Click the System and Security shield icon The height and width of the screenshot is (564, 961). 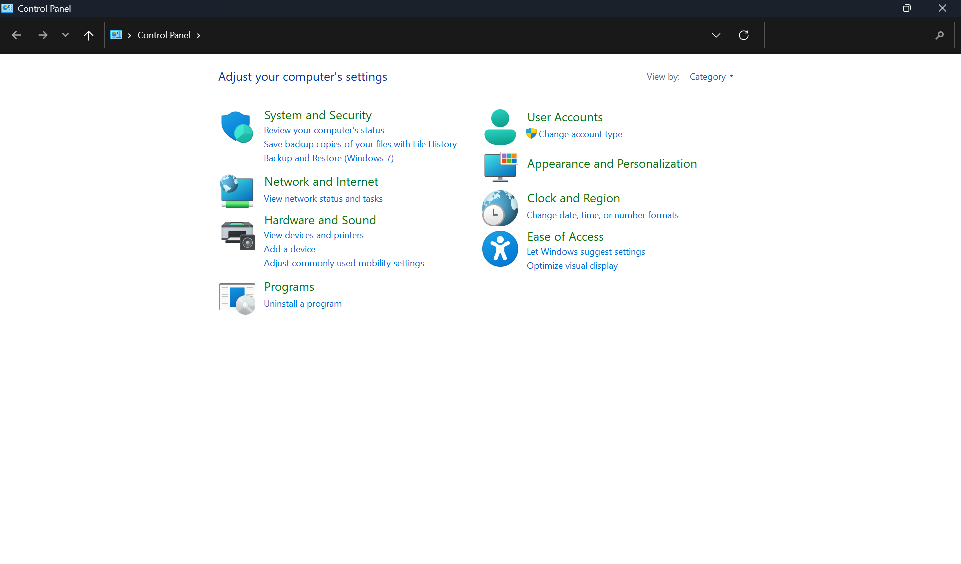click(x=237, y=127)
